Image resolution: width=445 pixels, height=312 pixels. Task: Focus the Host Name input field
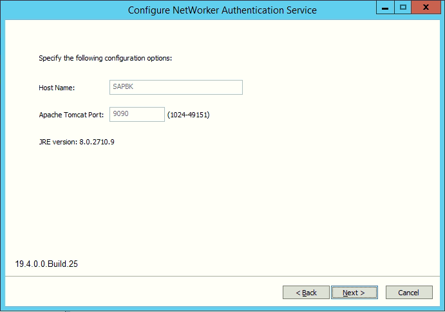click(176, 87)
